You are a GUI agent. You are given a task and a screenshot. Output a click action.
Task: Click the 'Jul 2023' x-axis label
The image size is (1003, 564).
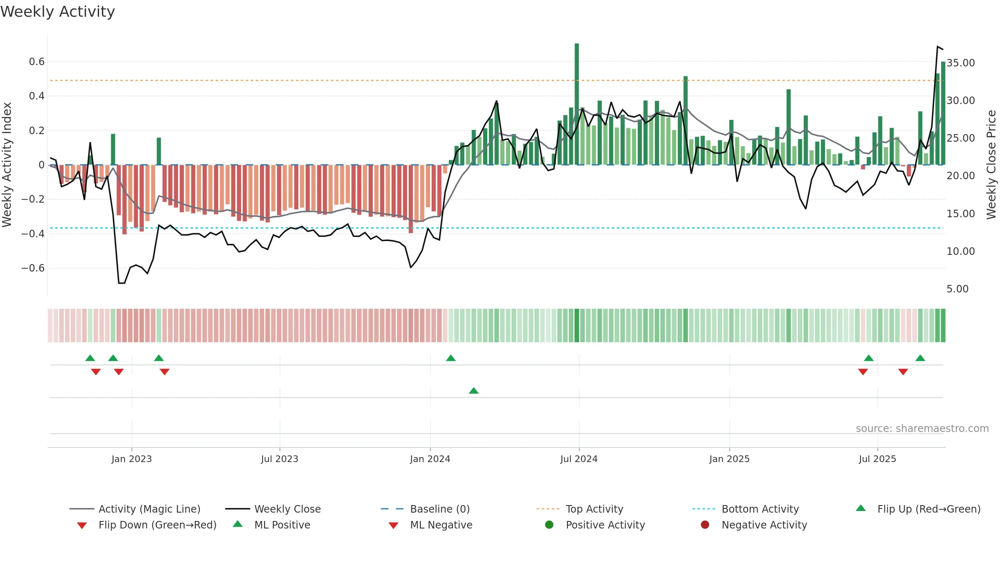[x=280, y=459]
